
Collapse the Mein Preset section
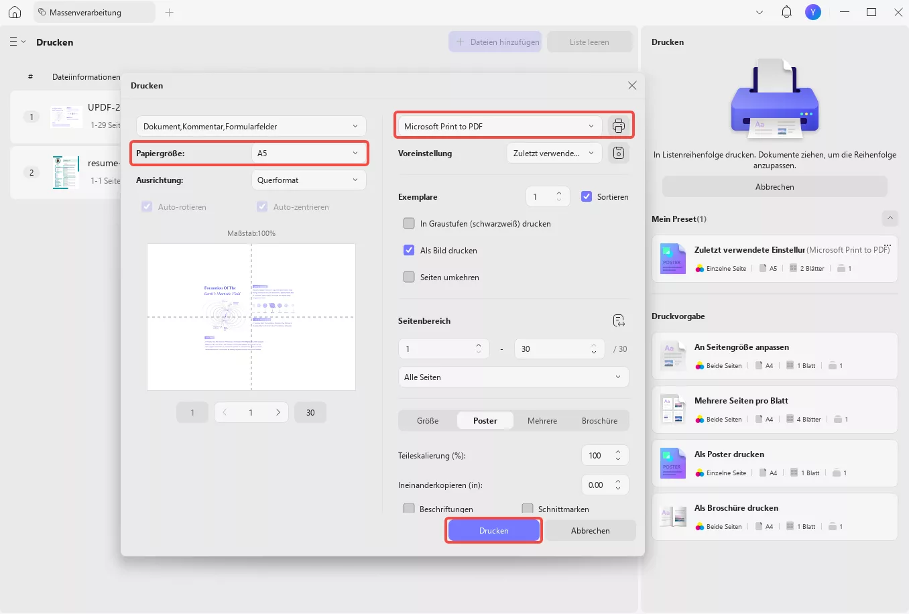pyautogui.click(x=890, y=219)
